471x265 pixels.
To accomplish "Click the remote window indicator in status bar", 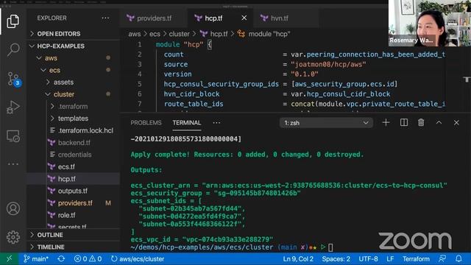I will (10, 258).
